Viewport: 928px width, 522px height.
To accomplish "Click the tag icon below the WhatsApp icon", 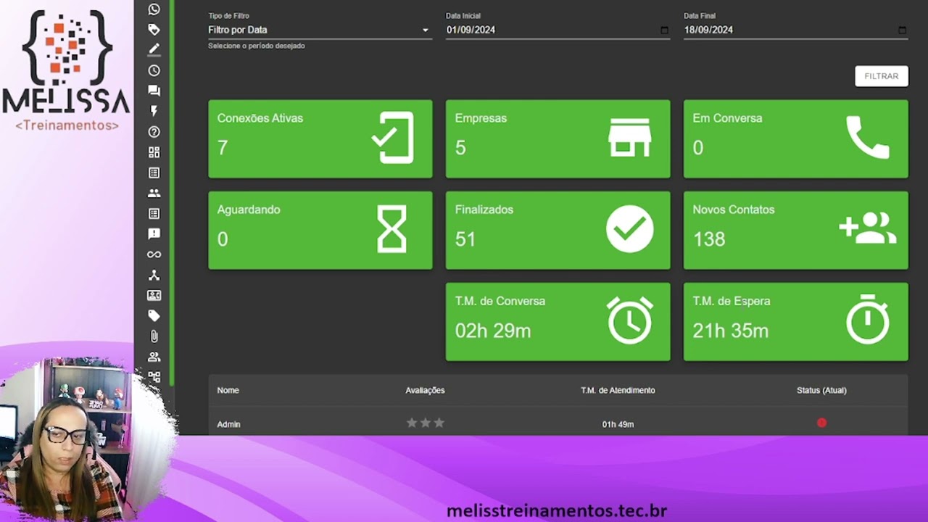I will tap(154, 30).
